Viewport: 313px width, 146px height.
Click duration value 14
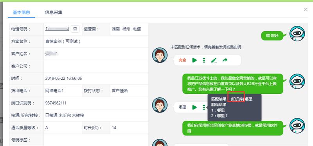click(x=114, y=128)
